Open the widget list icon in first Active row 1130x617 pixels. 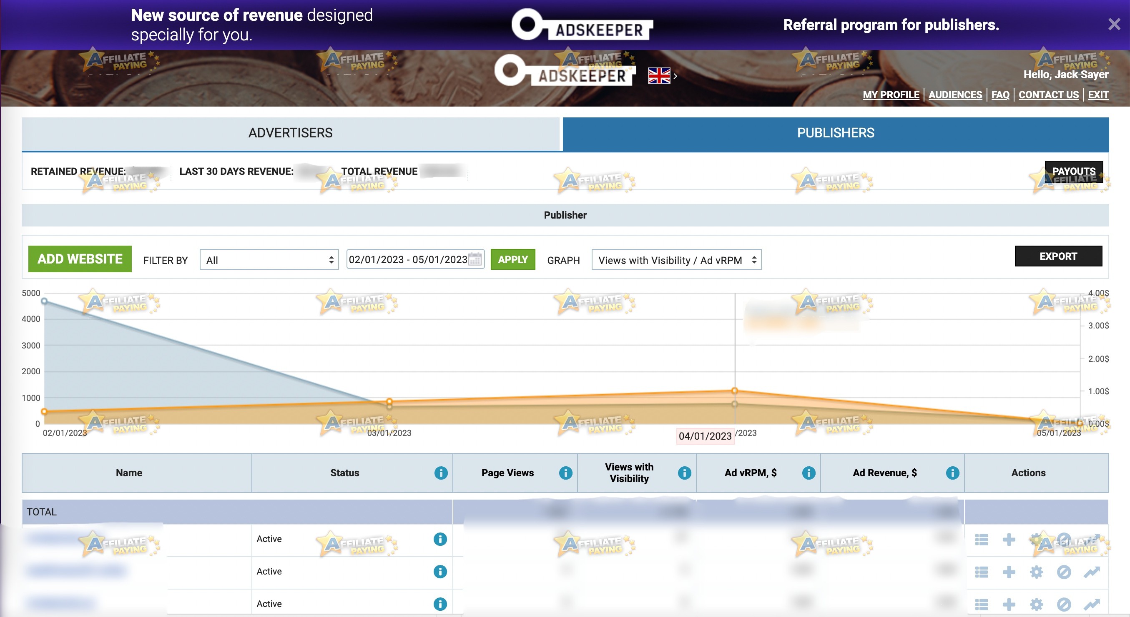click(x=981, y=540)
